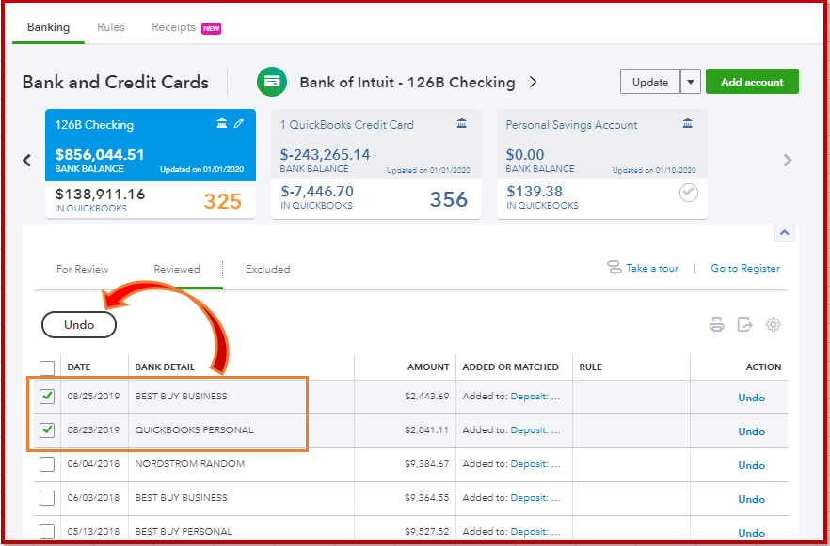The image size is (830, 546).
Task: Print the reviewed transactions list
Action: click(x=717, y=324)
